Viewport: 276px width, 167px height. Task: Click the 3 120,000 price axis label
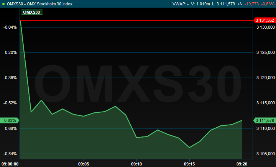266,78
